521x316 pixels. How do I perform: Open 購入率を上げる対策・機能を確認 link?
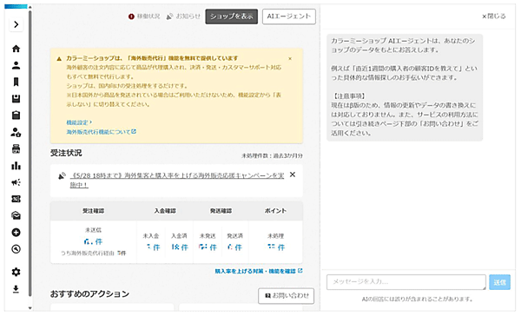point(259,271)
